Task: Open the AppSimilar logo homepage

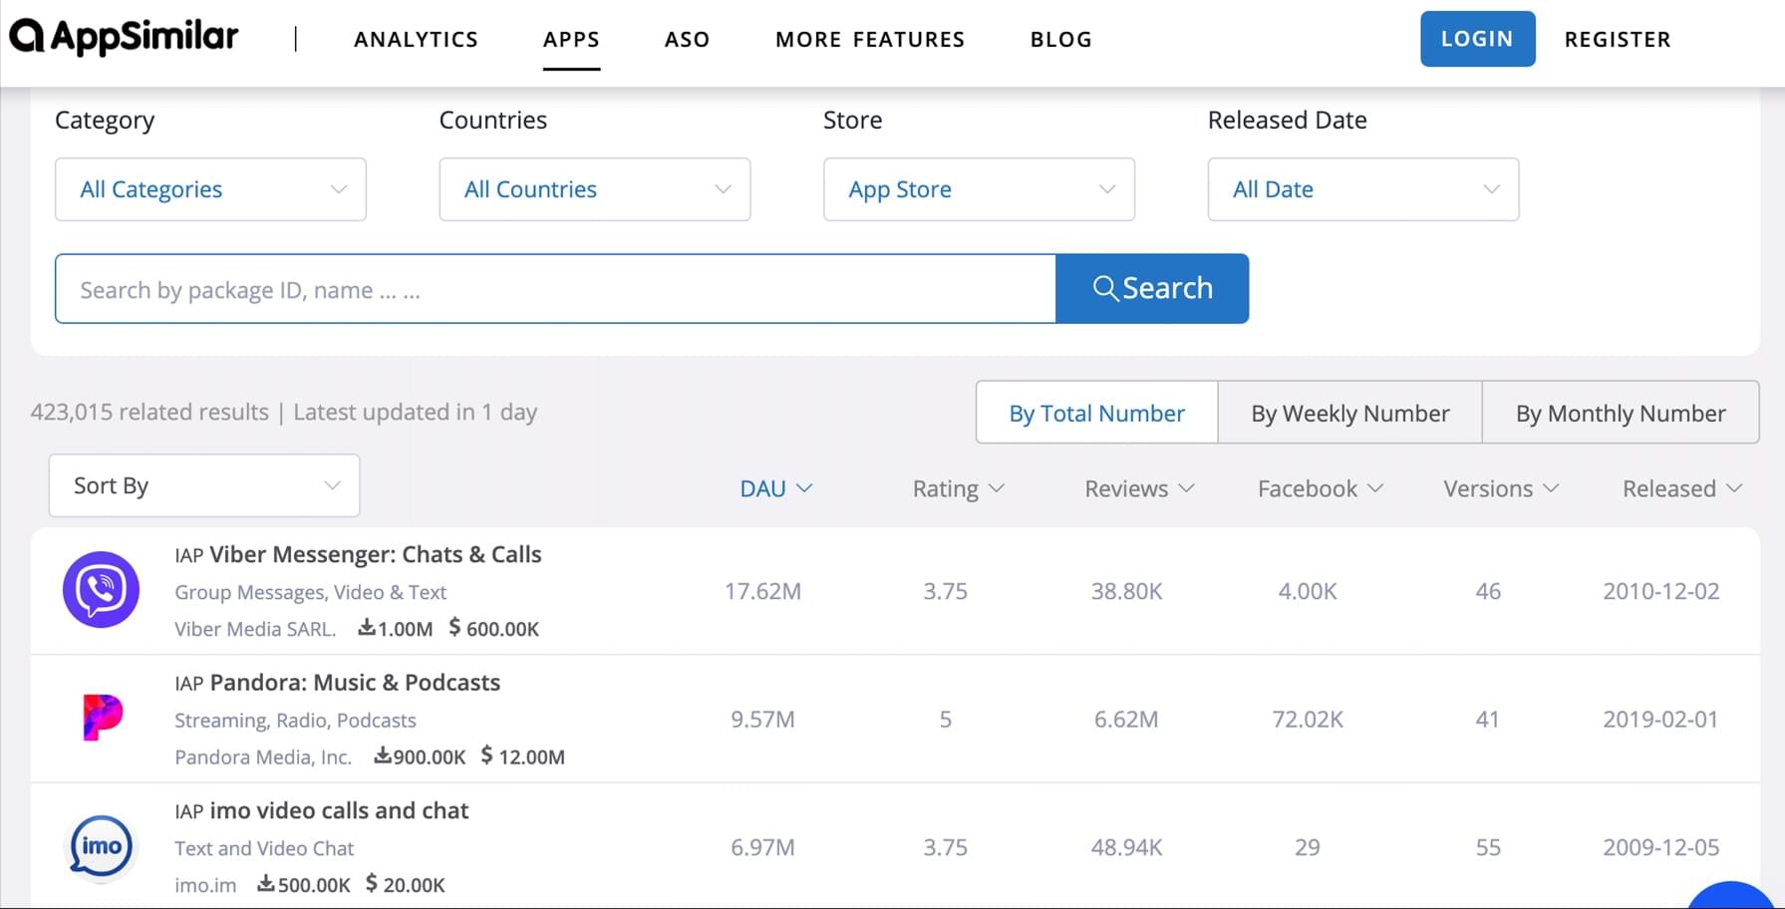Action: [124, 38]
